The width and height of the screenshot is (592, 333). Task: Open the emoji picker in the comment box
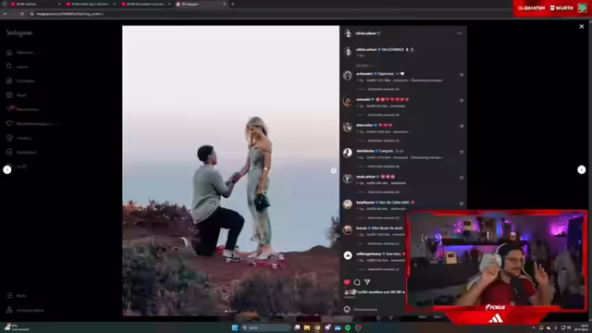pyautogui.click(x=347, y=310)
